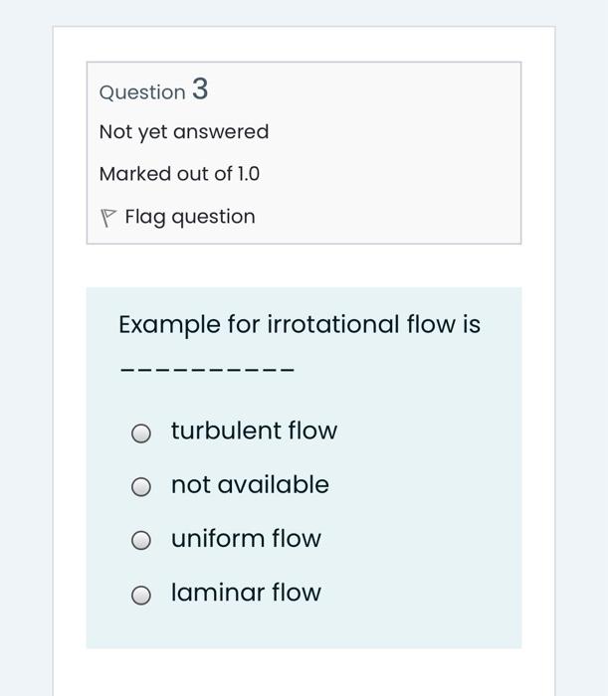Pick the uniform flow radio button
The image size is (608, 696).
click(142, 540)
